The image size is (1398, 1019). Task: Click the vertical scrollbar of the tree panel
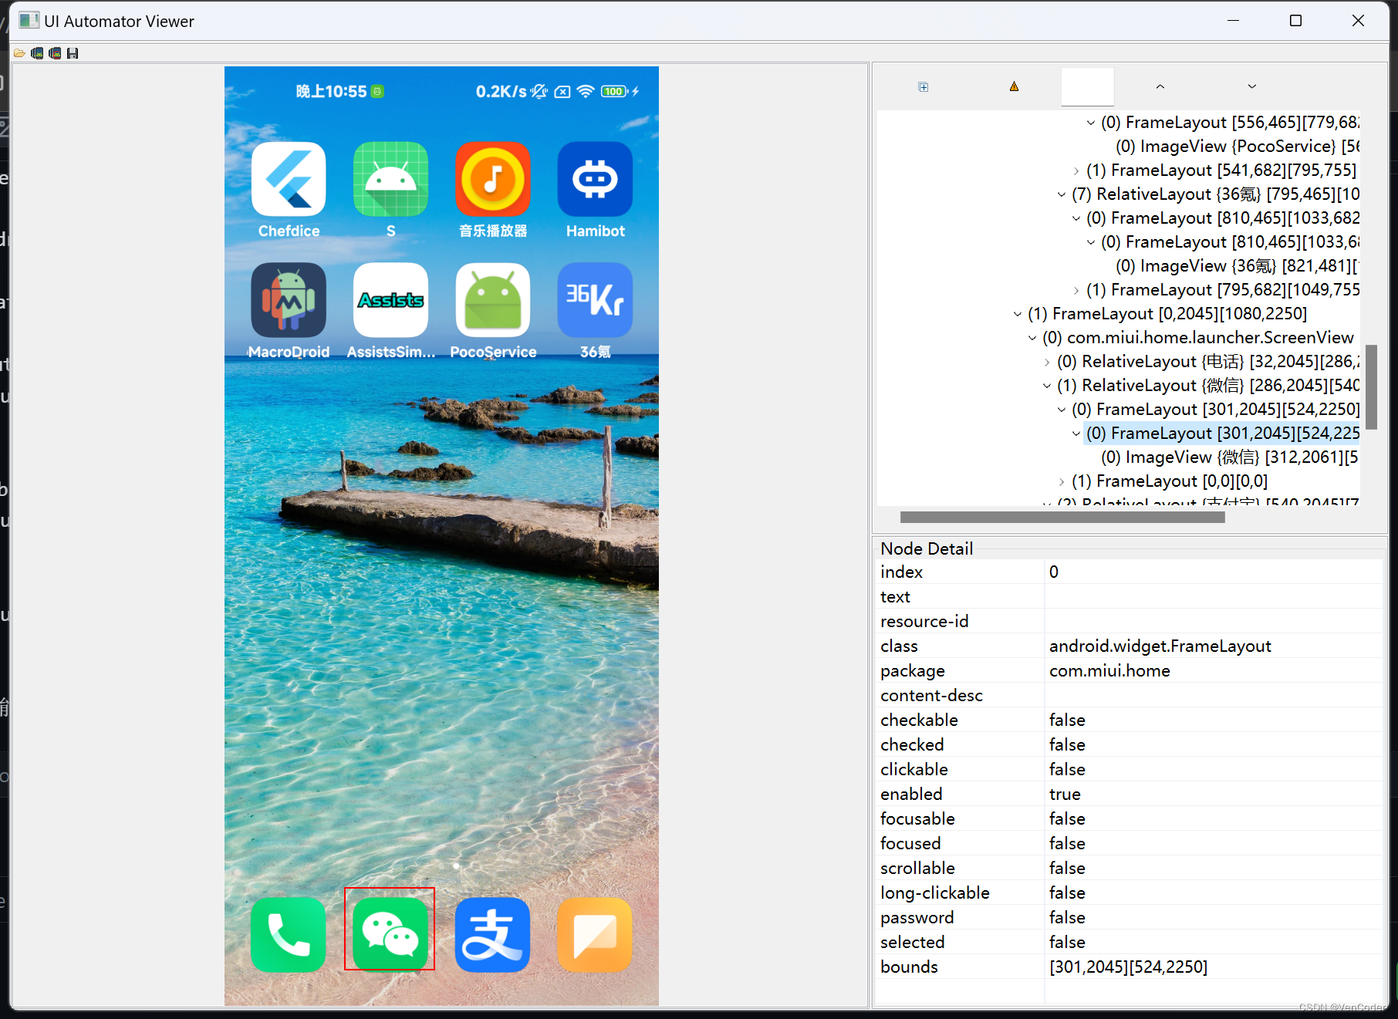tap(1371, 386)
